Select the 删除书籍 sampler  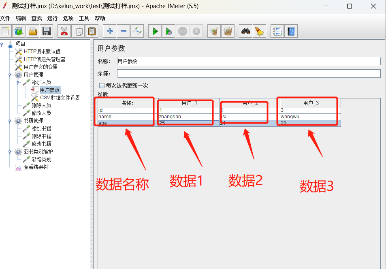[41, 136]
